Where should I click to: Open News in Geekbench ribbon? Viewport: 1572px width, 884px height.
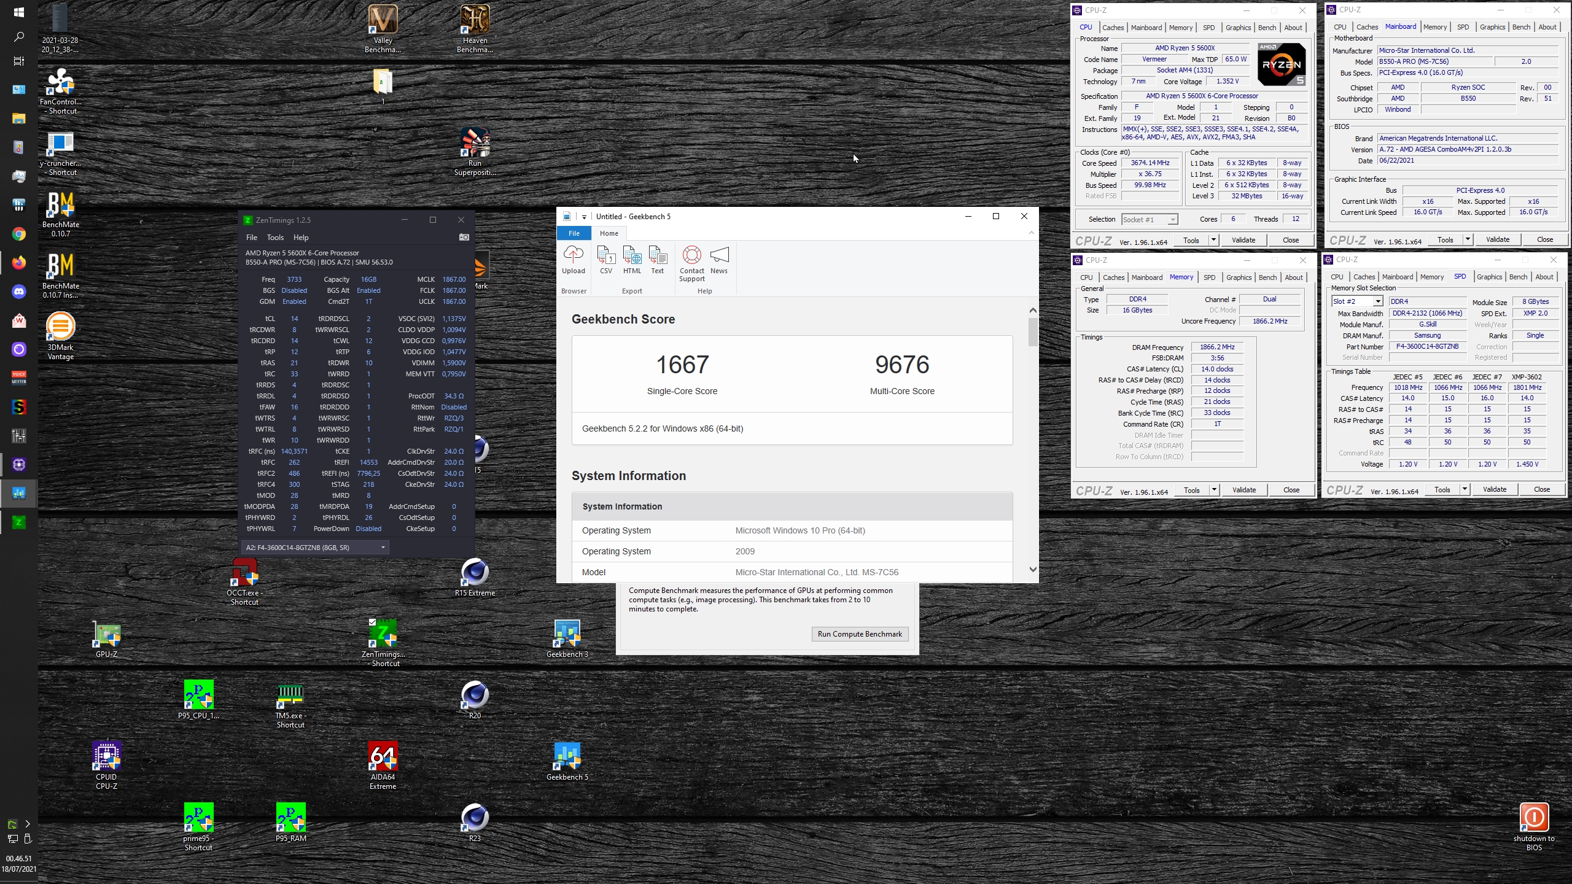pos(718,260)
